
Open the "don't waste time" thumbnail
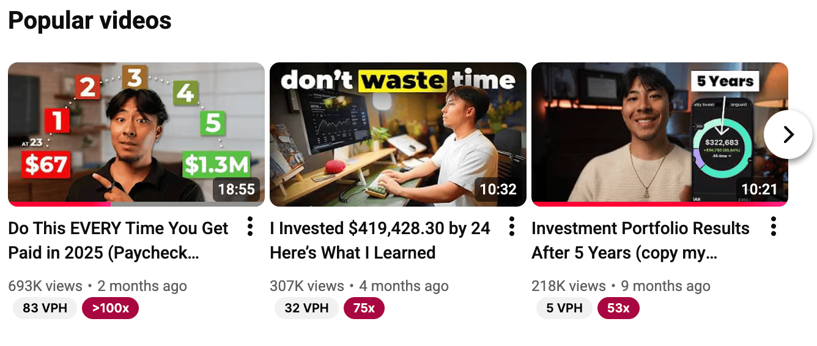click(x=398, y=134)
